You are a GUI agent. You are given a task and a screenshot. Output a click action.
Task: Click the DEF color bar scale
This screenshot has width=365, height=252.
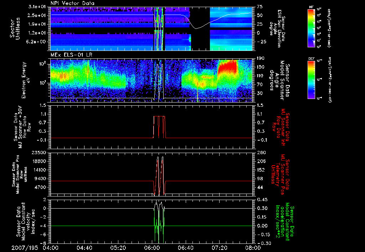coord(311,80)
